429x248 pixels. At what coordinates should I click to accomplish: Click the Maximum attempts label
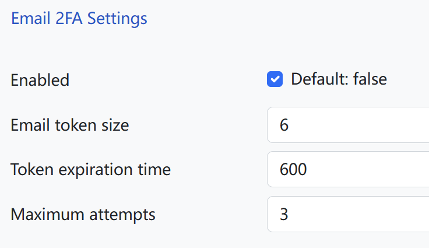click(83, 214)
